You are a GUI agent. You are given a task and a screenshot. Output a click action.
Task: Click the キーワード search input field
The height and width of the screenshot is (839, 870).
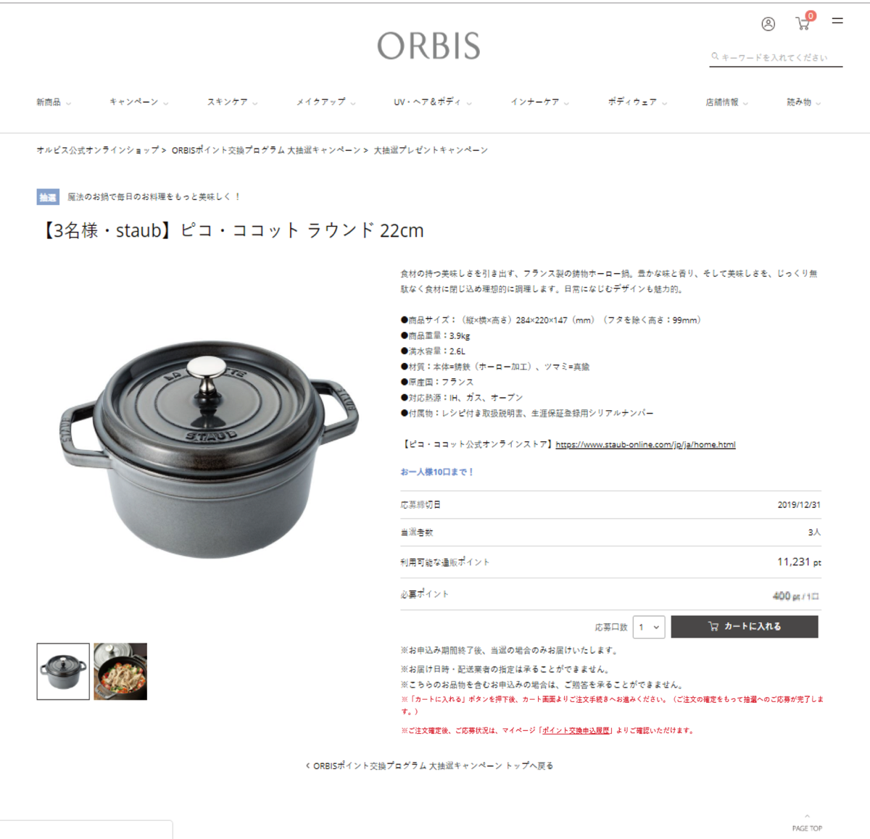click(776, 57)
